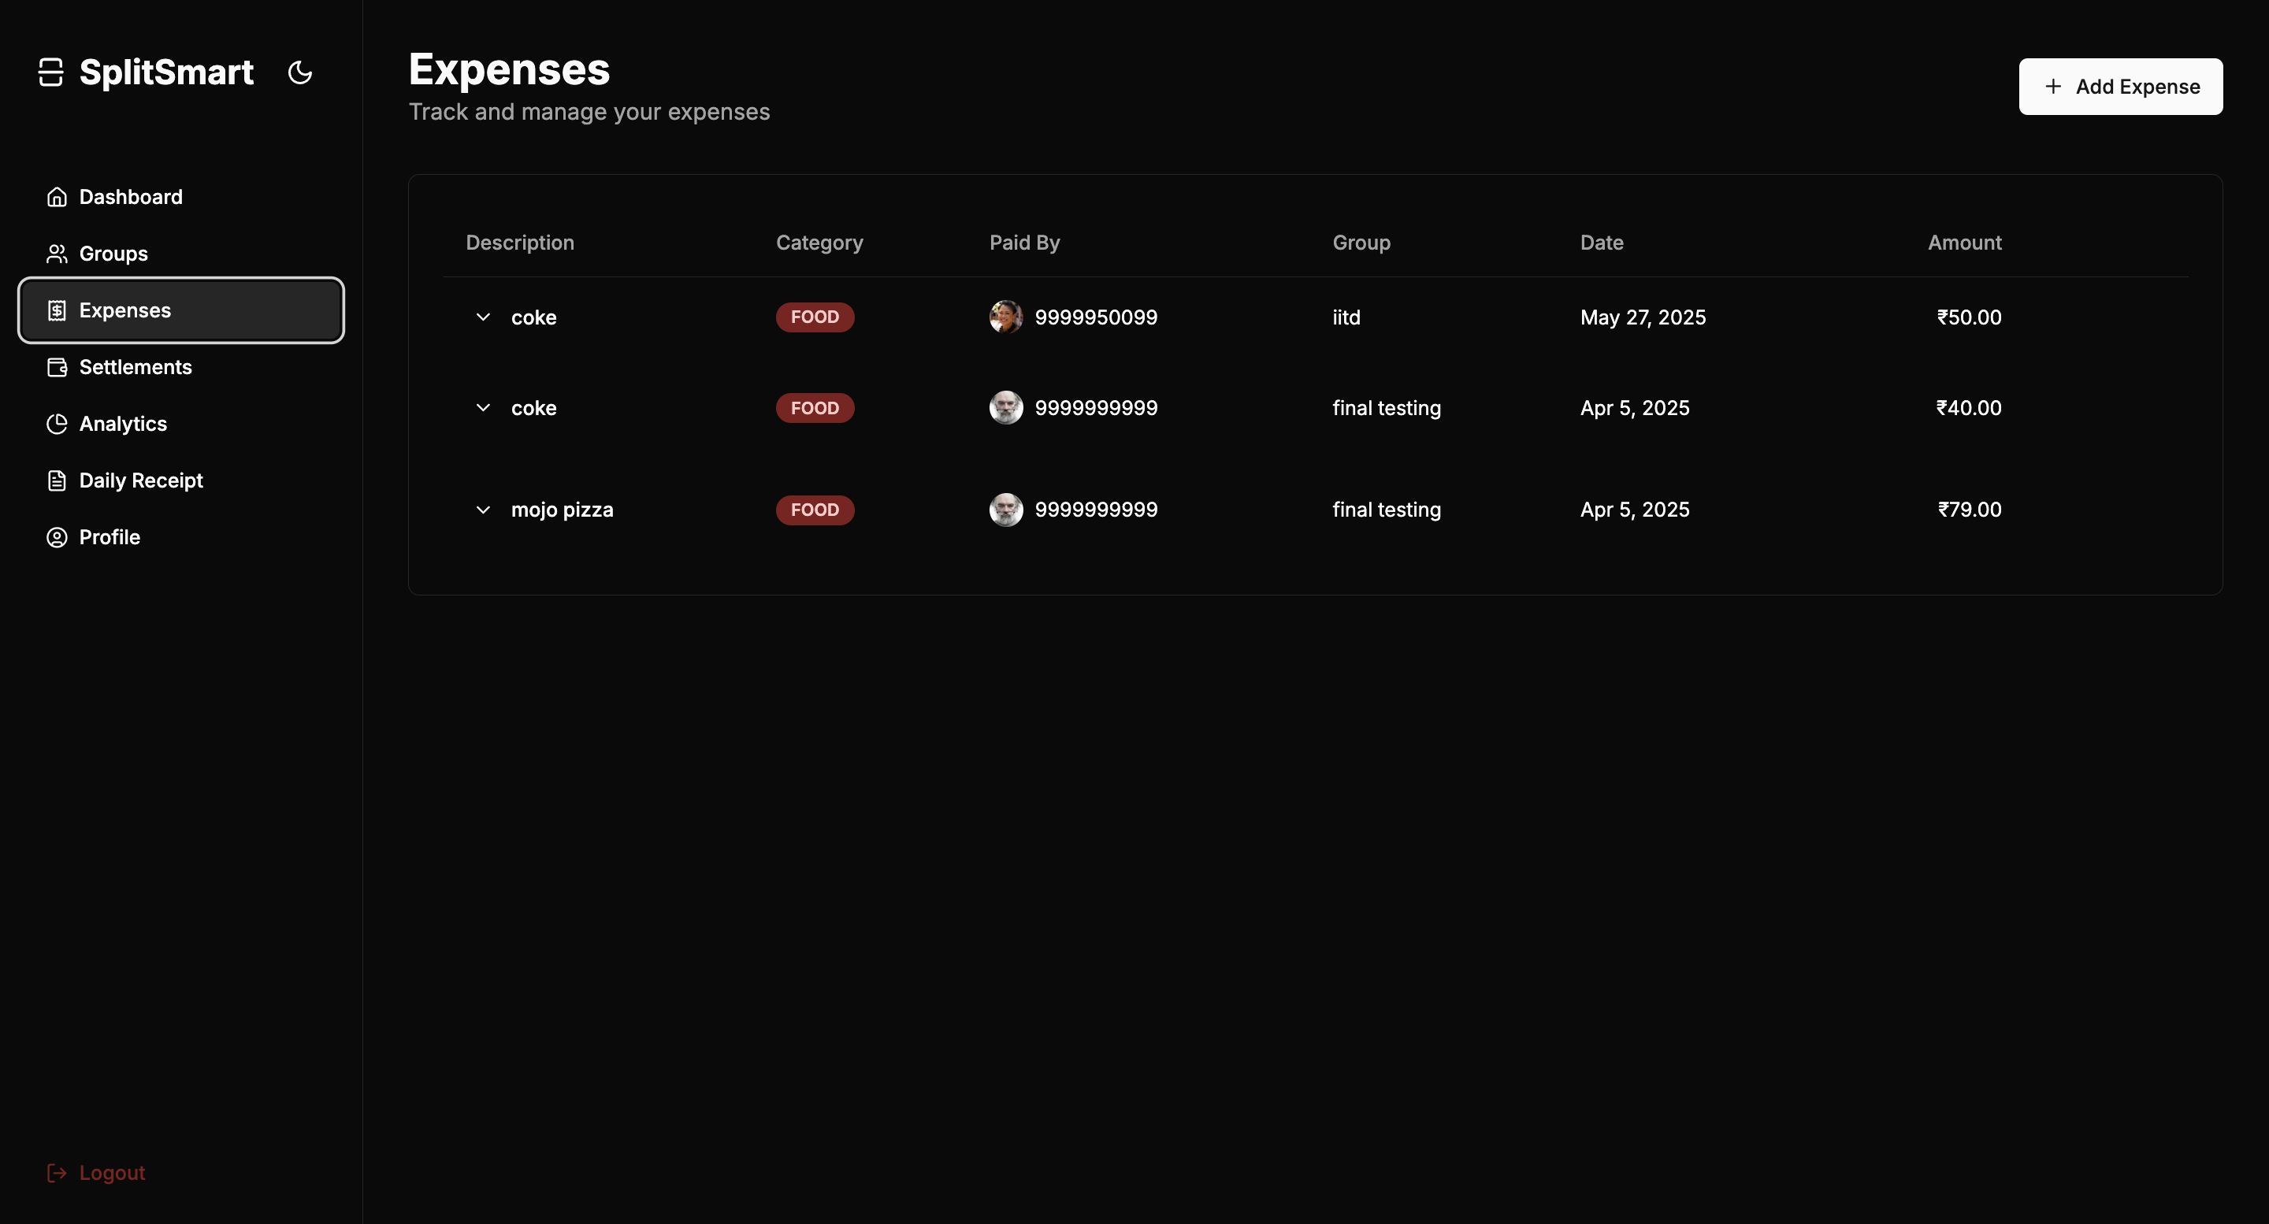
Task: Click the Analytics pie chart icon
Action: (x=57, y=424)
